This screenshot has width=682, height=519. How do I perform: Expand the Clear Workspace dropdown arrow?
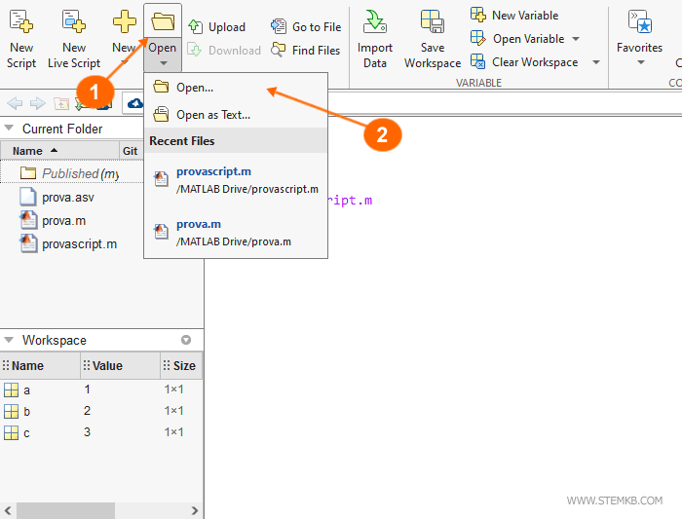595,62
